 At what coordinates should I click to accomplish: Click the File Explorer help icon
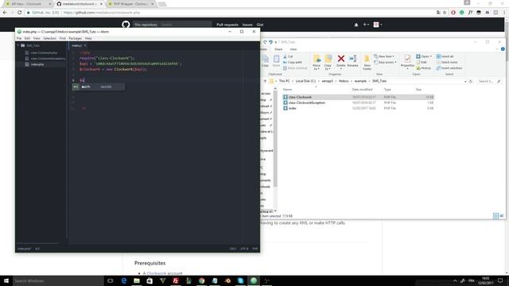(503, 49)
